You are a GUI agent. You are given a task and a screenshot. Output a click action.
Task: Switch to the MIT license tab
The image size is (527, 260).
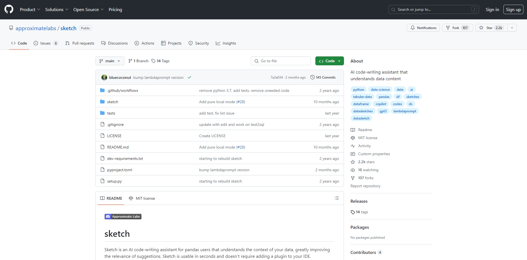pyautogui.click(x=142, y=198)
